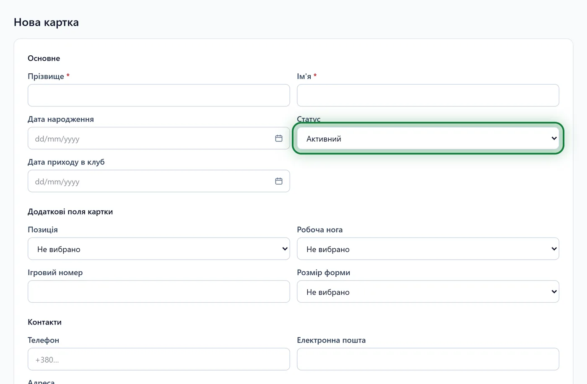Expand the Робоча нога dropdown
The image size is (587, 384).
click(428, 249)
